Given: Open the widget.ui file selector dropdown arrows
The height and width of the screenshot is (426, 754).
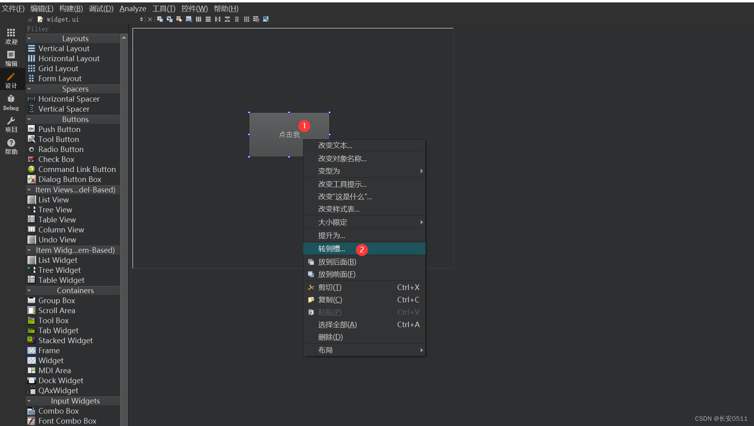Looking at the screenshot, I should (x=141, y=19).
